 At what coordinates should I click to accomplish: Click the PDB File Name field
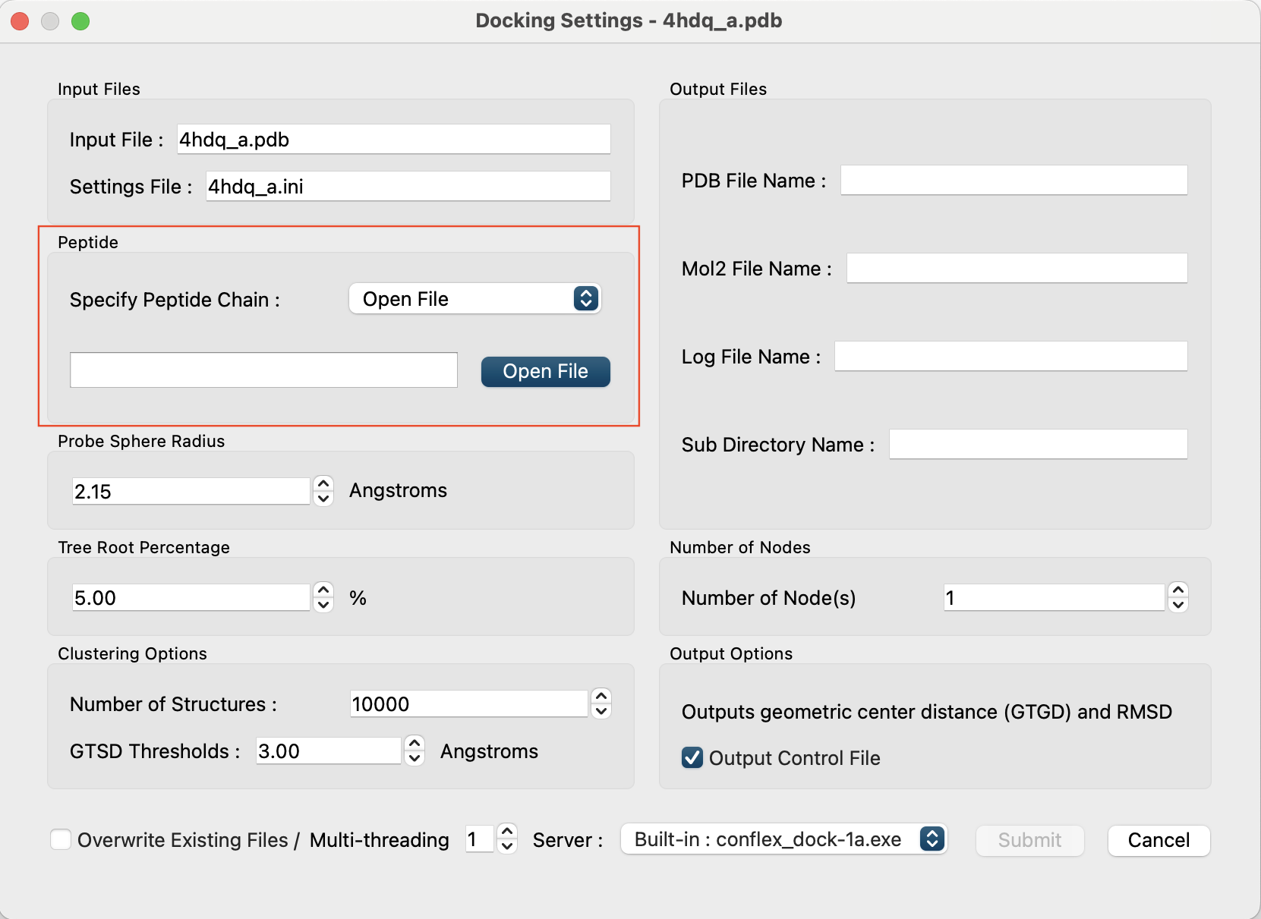point(1014,181)
